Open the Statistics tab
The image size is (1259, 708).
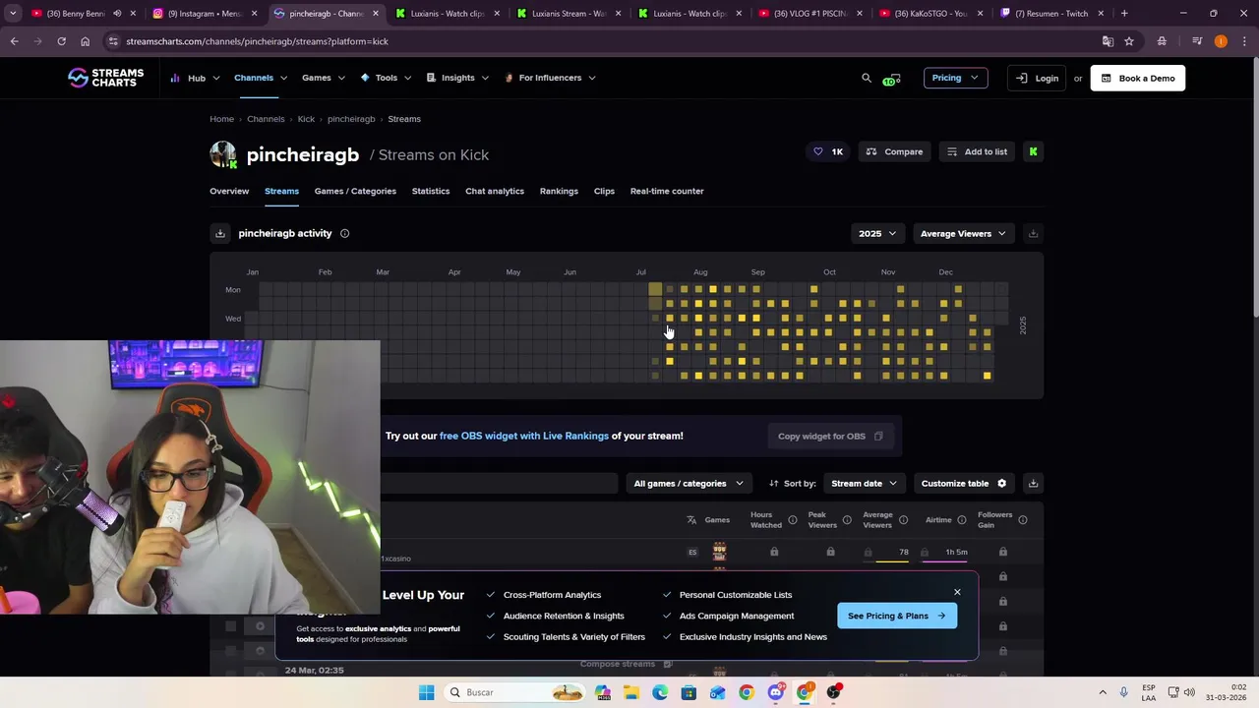431,191
